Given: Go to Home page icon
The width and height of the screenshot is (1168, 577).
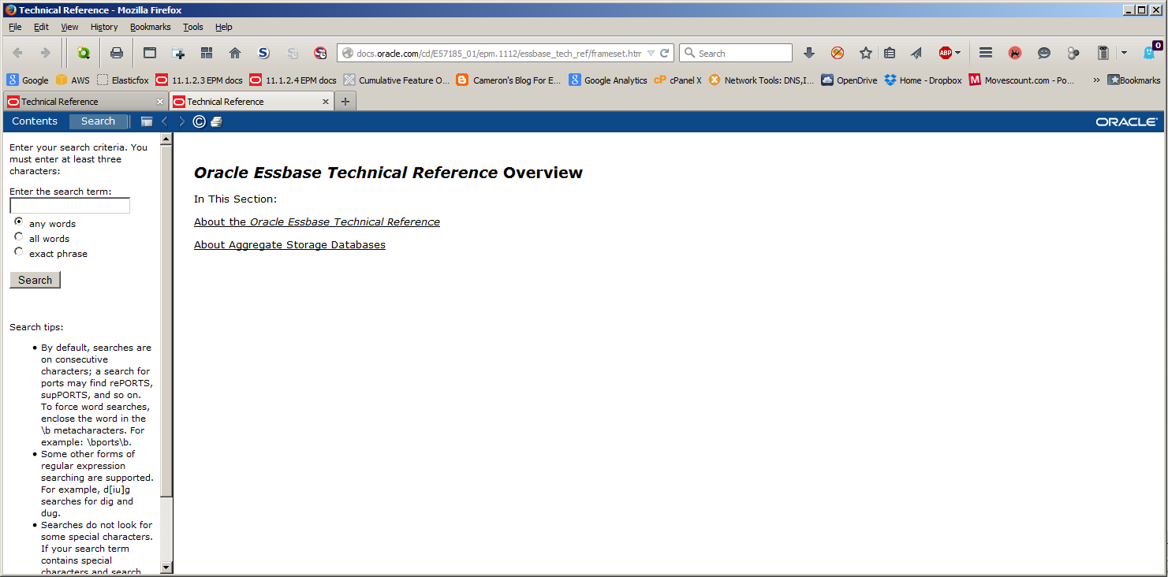Looking at the screenshot, I should [x=235, y=53].
